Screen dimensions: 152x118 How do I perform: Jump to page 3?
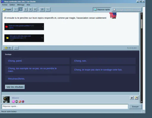[30, 10]
